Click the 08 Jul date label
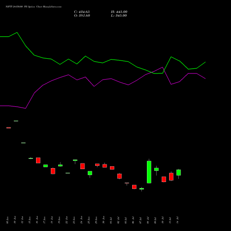 pos(148,220)
